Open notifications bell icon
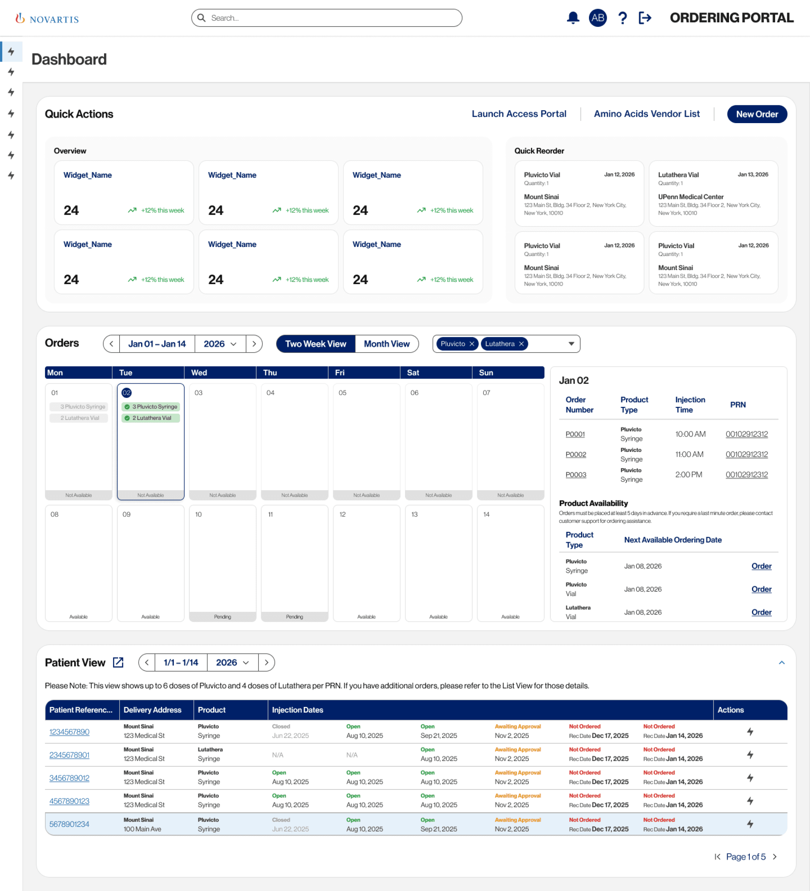 573,18
